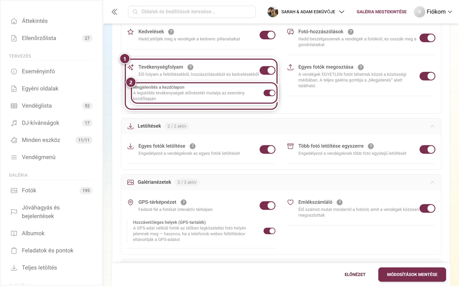Viewport: 459px width, 286px height.
Task: Turn off the Fotó-hozzászólások switch
Action: point(427,38)
